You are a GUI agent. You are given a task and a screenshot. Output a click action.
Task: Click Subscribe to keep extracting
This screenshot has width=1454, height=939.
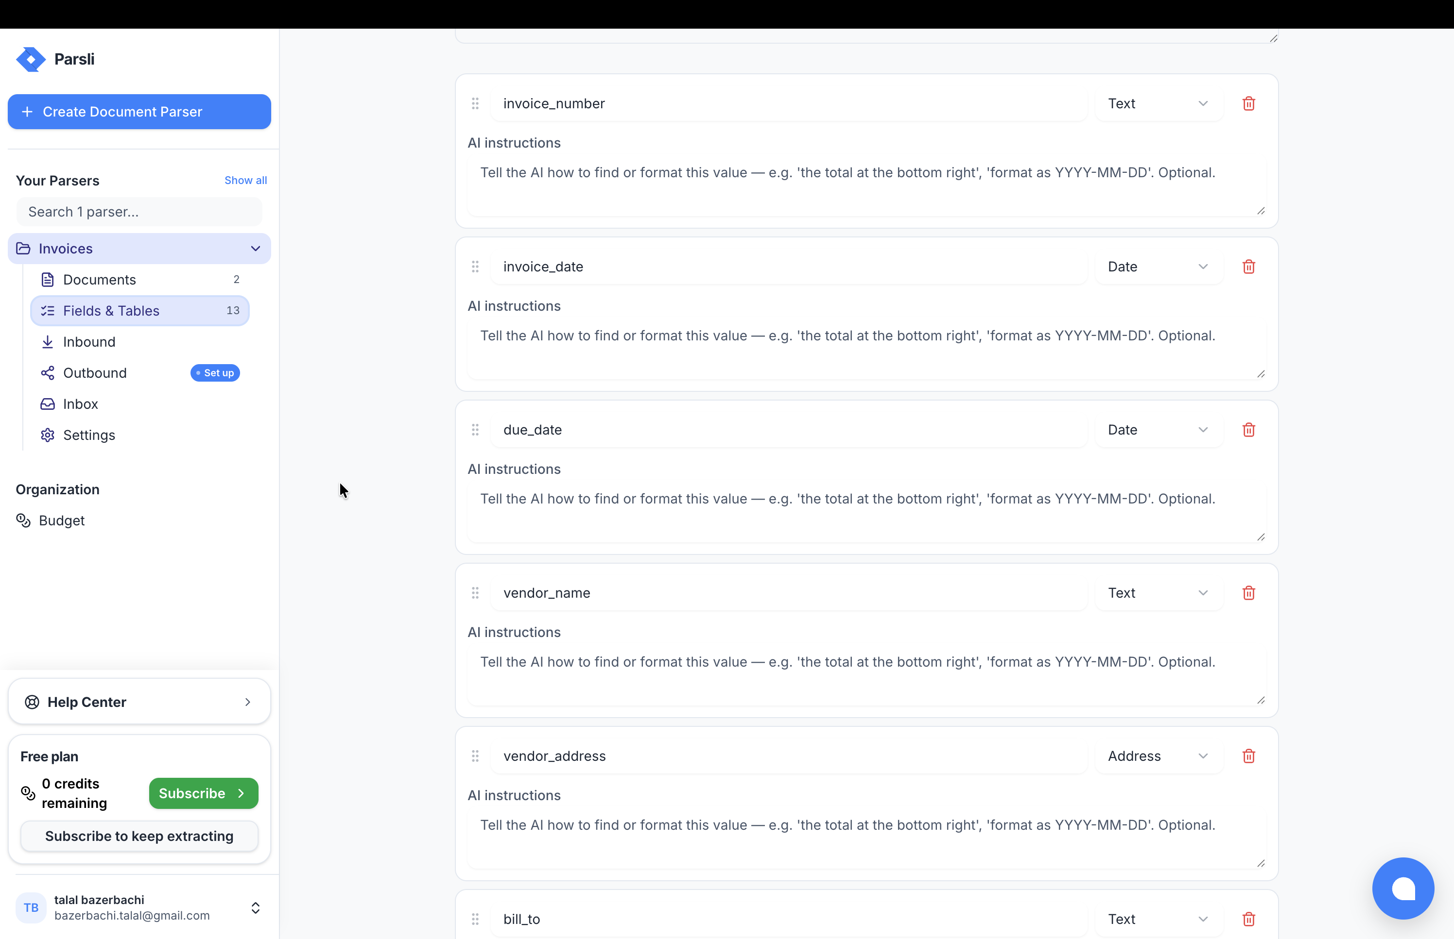(x=139, y=836)
